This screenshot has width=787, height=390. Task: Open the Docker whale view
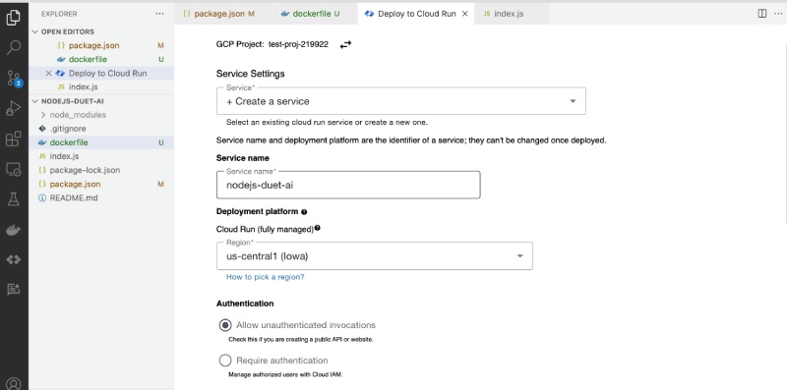coord(14,230)
